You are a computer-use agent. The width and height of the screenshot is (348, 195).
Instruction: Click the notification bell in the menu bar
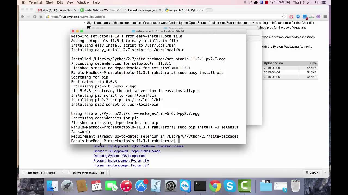[245, 2]
